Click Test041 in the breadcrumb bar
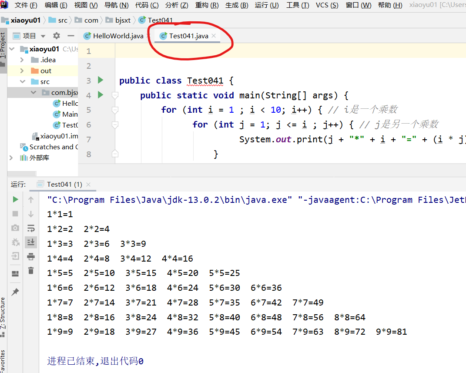The width and height of the screenshot is (466, 373). pyautogui.click(x=156, y=20)
